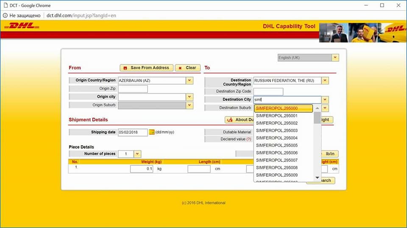Screen dimensions: 407x228
Task: Click the Save From Address button
Action: pos(147,68)
